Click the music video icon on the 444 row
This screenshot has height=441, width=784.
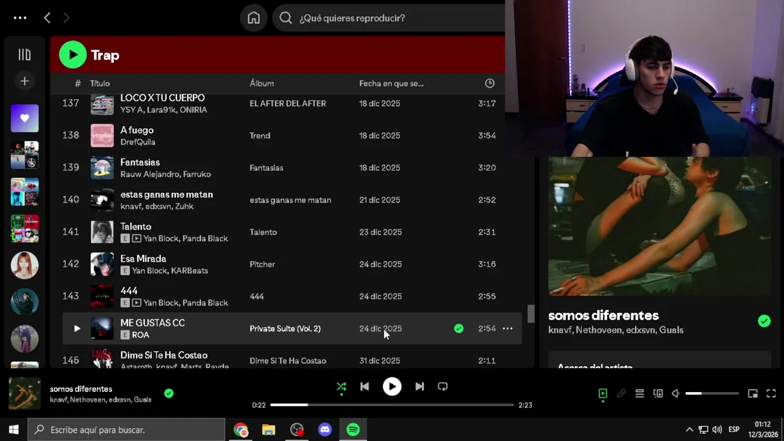(136, 303)
